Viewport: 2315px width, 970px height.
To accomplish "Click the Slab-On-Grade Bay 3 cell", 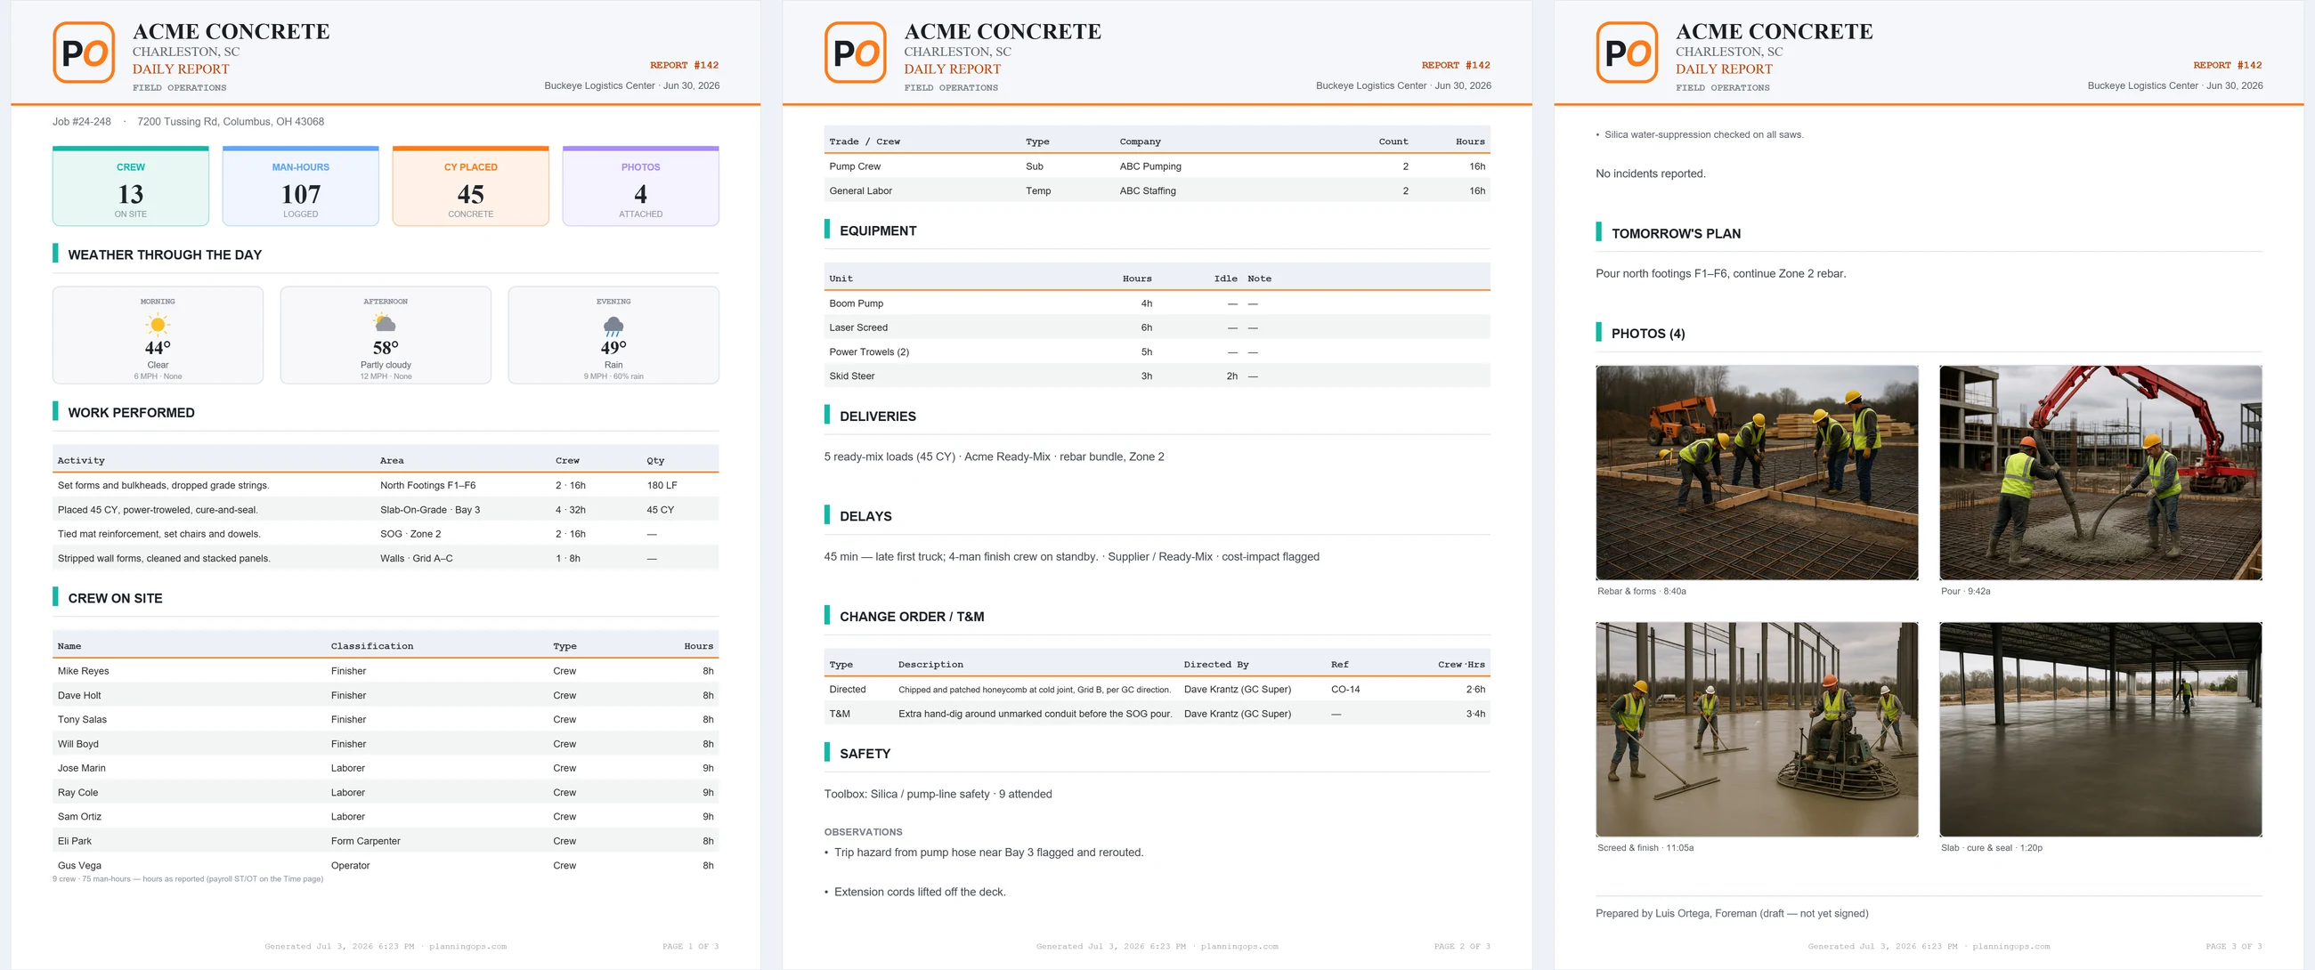I will click(x=429, y=509).
